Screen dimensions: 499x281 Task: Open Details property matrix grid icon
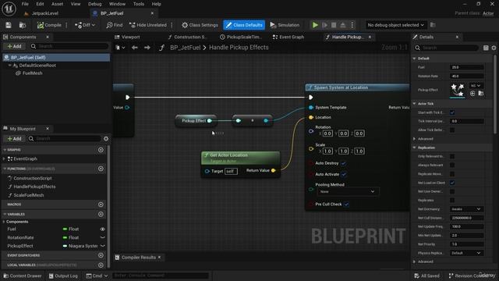486,48
